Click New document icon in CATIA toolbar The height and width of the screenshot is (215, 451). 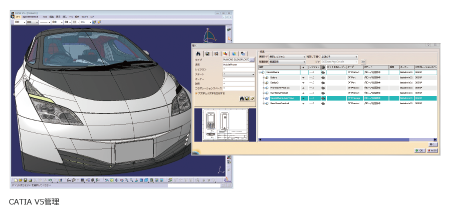(16, 180)
